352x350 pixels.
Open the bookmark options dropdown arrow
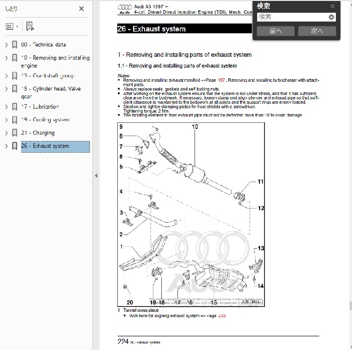(x=17, y=26)
